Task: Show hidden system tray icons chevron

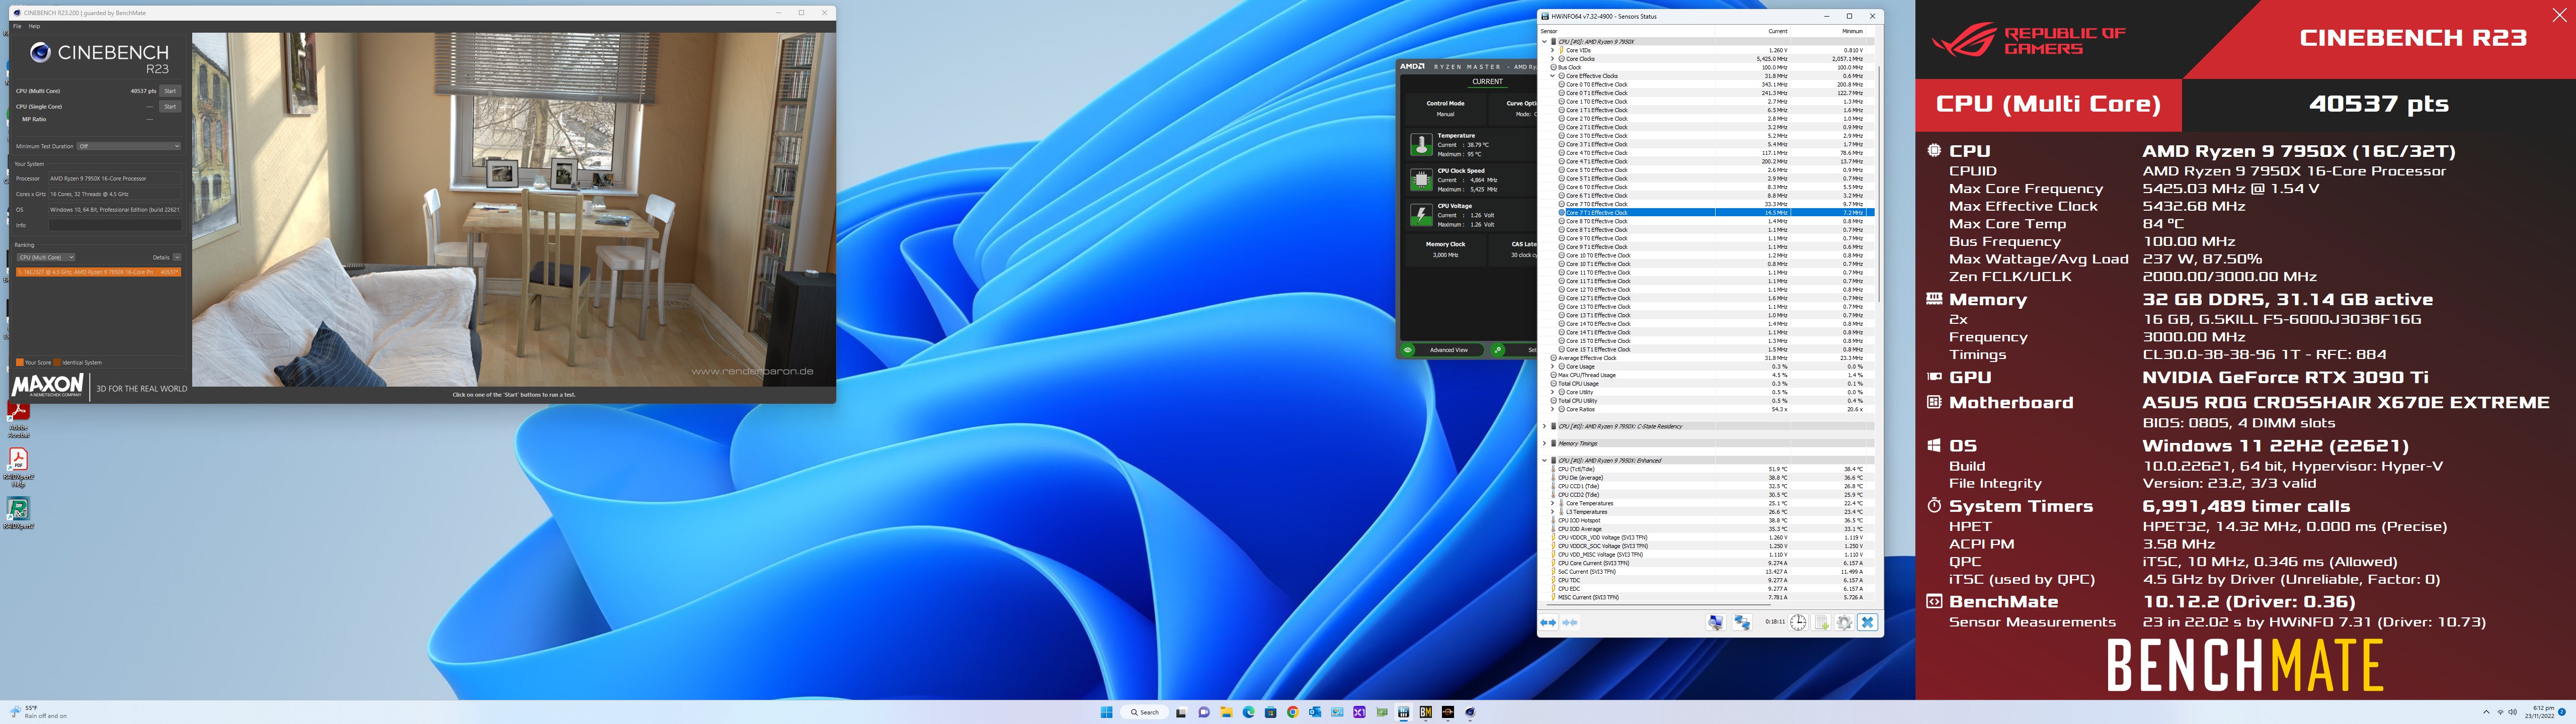Action: coord(2486,712)
